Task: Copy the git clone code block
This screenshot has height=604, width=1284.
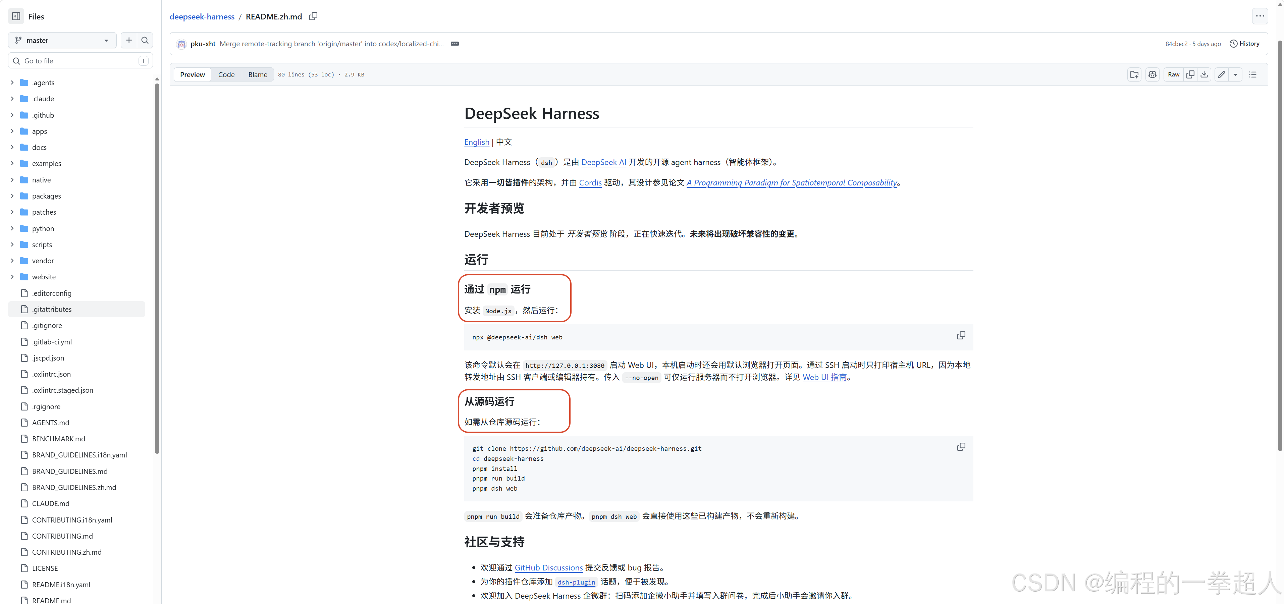Action: click(961, 446)
